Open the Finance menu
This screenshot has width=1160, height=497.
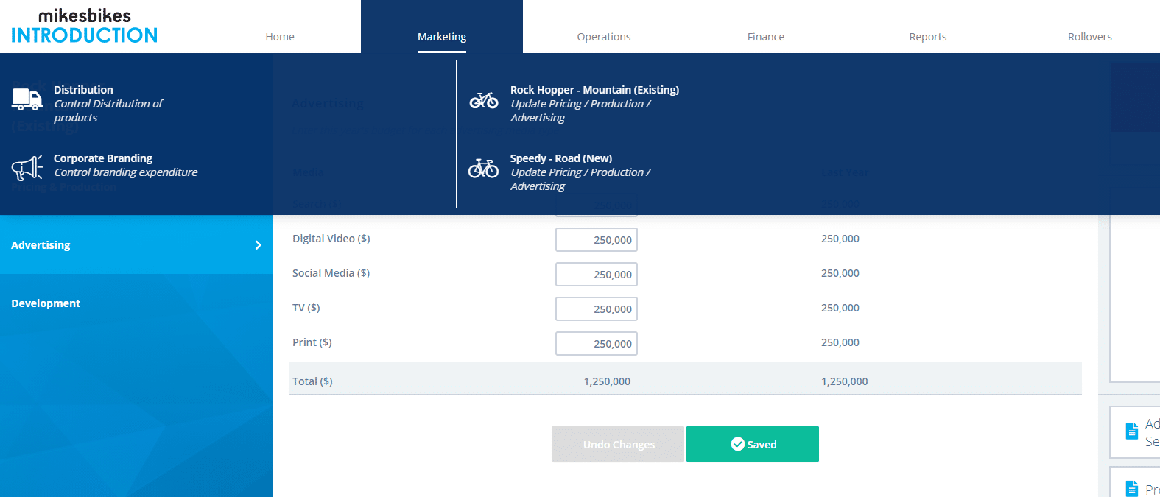[766, 37]
